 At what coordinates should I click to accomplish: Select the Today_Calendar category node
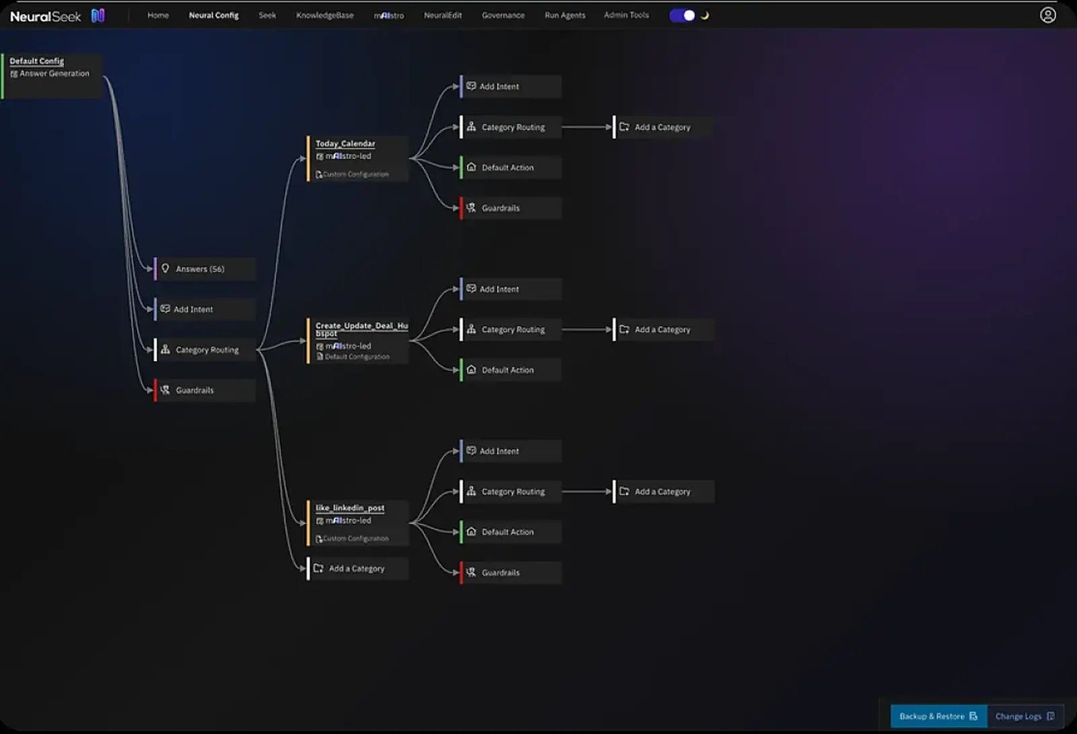tap(357, 159)
